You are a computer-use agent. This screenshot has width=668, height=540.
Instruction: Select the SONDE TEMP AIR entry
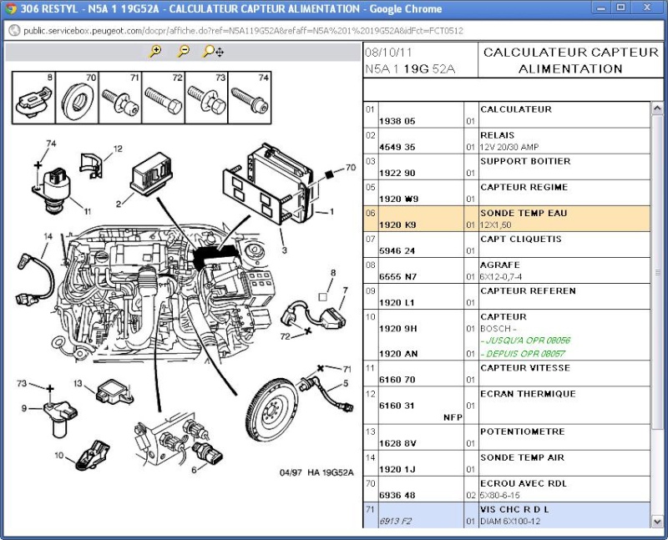523,458
